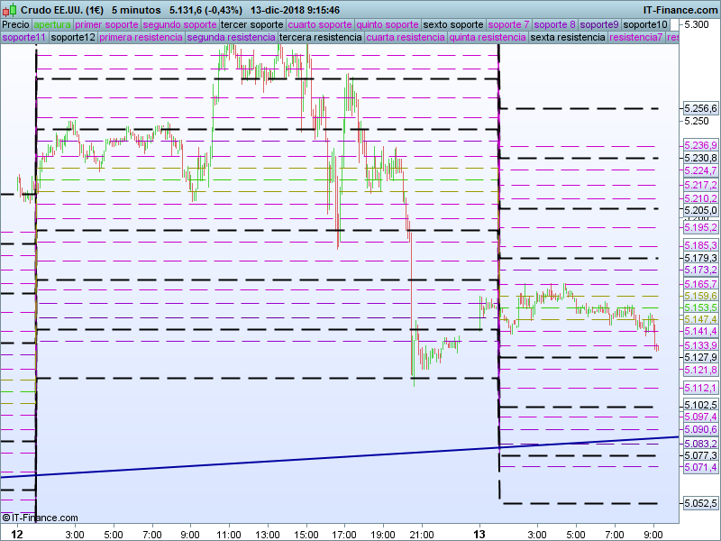721x541 pixels.
Task: Select the 5.090,6 price tag
Action: click(700, 429)
